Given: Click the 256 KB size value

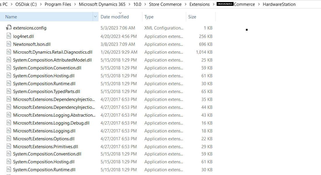Looking at the screenshot, I should 206,36.
